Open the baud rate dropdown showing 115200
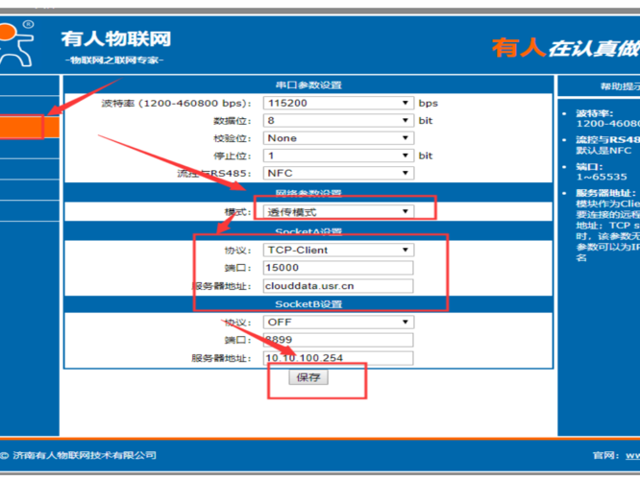The image size is (640, 480). 338,103
